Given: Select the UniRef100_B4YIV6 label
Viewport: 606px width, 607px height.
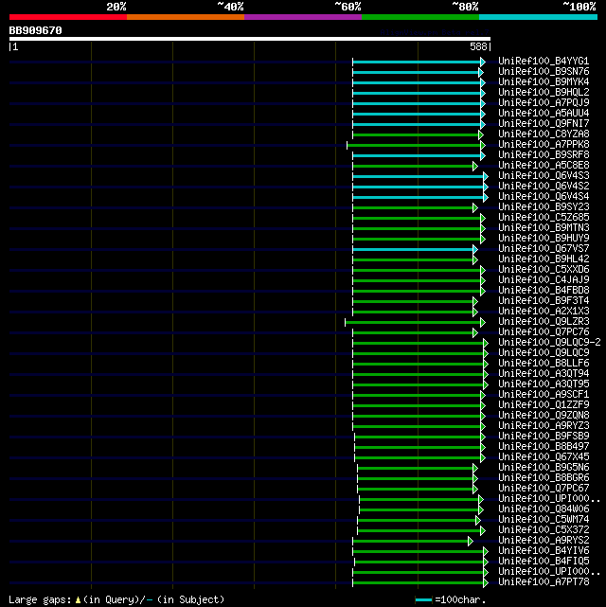Looking at the screenshot, I should pos(544,551).
